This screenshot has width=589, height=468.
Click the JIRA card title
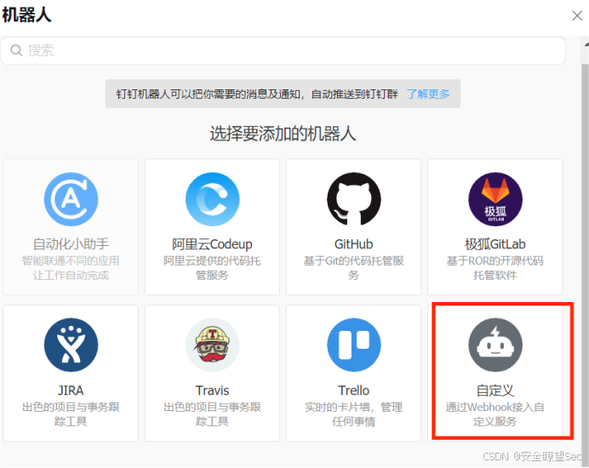pyautogui.click(x=71, y=391)
